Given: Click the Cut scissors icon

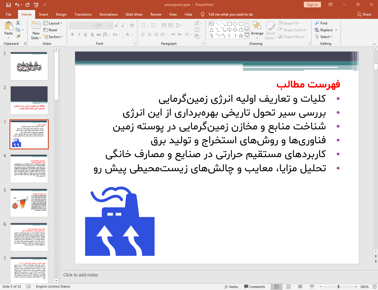Looking at the screenshot, I should coord(18,23).
